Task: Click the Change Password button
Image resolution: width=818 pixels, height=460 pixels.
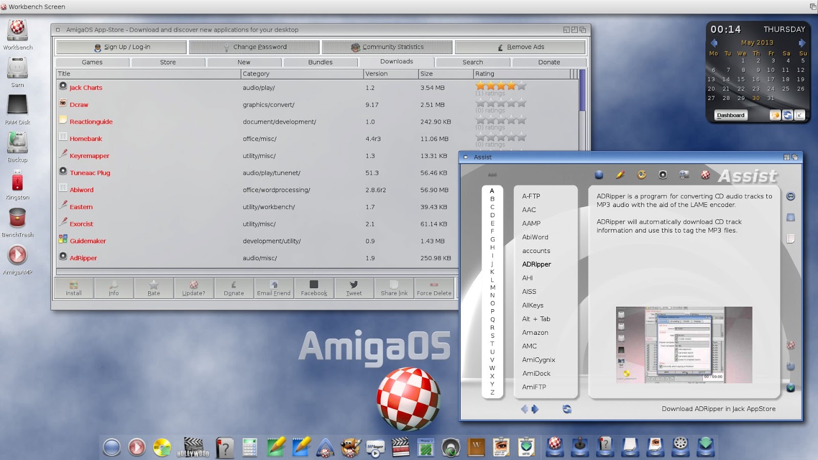Action: [x=255, y=47]
